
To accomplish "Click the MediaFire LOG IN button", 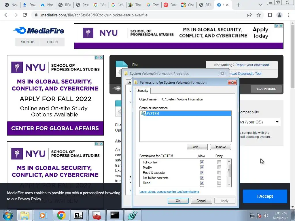I will [52, 42].
